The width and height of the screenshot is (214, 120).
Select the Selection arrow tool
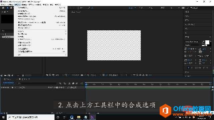(x=8, y=8)
